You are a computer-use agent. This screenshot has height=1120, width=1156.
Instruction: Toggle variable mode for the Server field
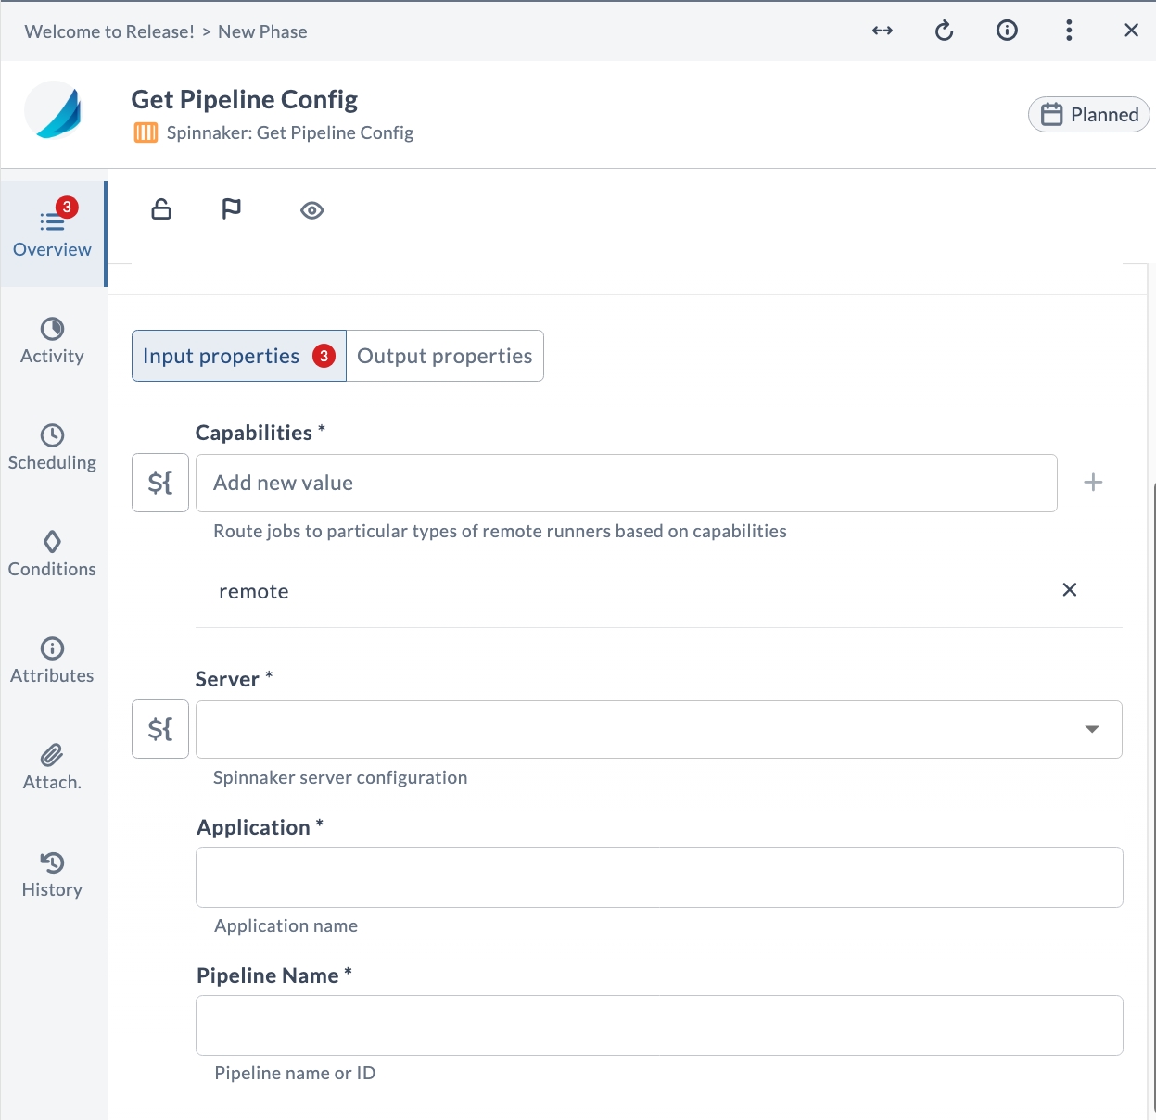coord(159,729)
